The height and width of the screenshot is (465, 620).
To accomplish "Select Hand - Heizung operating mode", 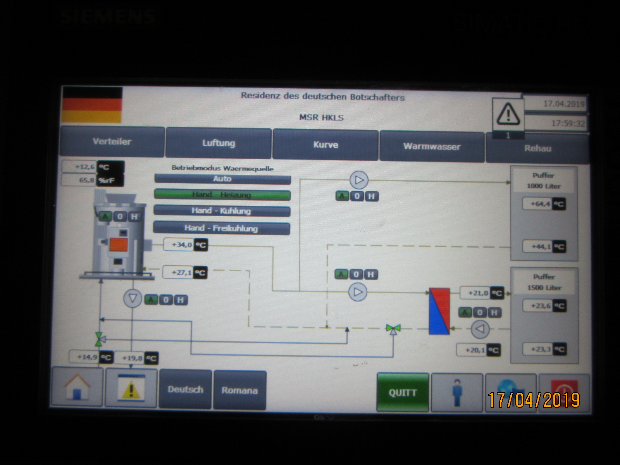I will pos(222,195).
